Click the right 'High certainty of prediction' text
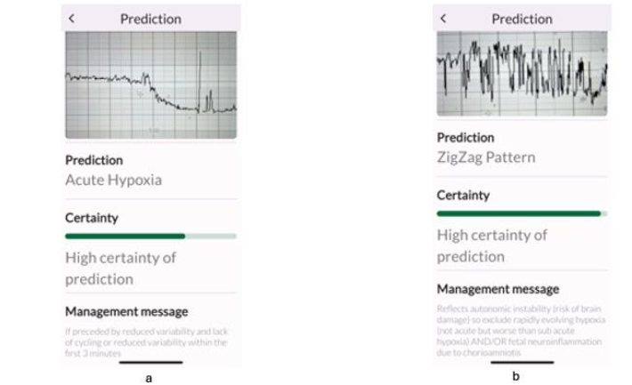Image resolution: width=632 pixels, height=385 pixels. point(491,245)
